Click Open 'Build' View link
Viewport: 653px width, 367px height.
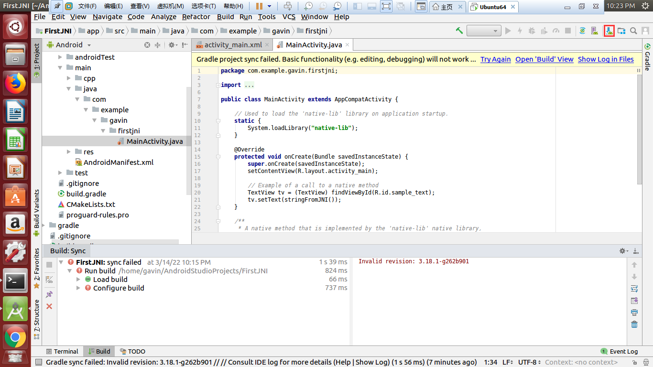click(x=544, y=59)
